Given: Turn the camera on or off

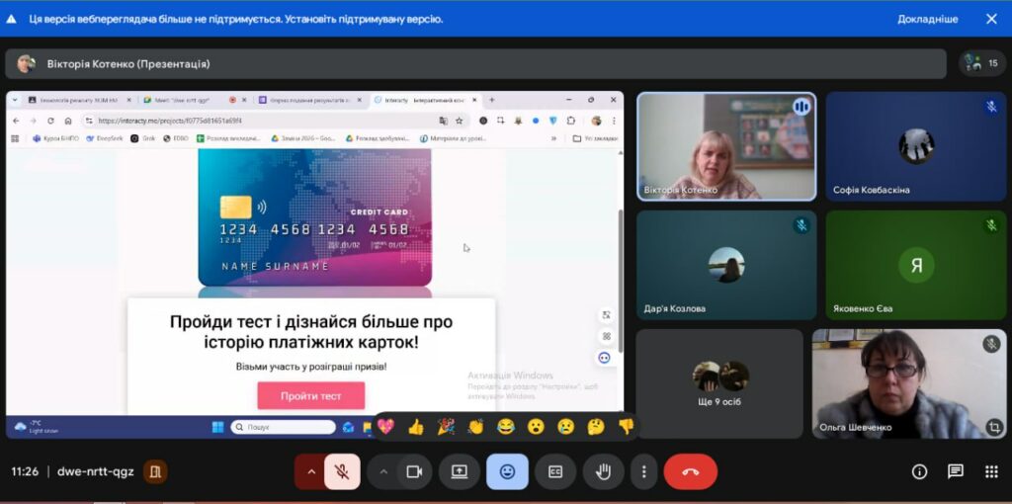Looking at the screenshot, I should (x=414, y=472).
